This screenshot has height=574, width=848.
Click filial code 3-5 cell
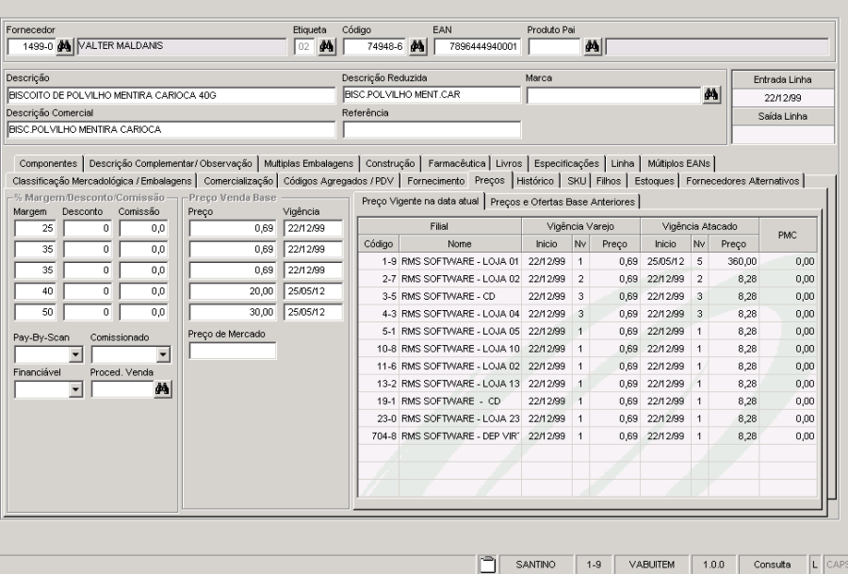click(379, 297)
